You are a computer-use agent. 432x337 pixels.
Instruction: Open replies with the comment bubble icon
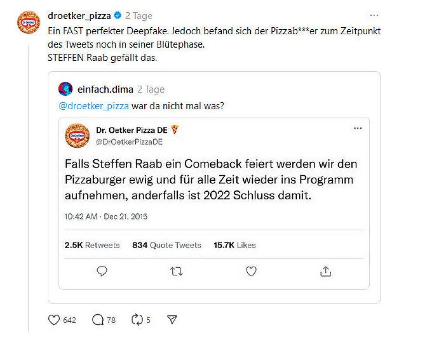pyautogui.click(x=98, y=320)
